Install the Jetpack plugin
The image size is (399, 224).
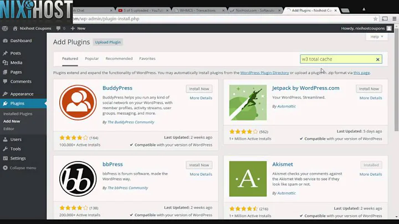click(369, 89)
